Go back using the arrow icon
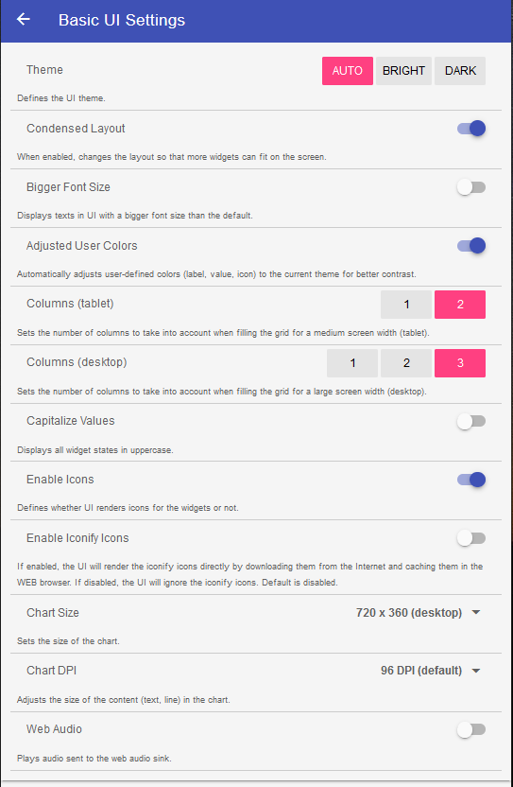Image resolution: width=513 pixels, height=787 pixels. pos(24,20)
